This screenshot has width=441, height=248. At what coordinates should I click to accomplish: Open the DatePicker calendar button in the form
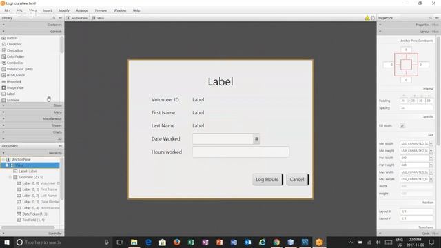(256, 139)
